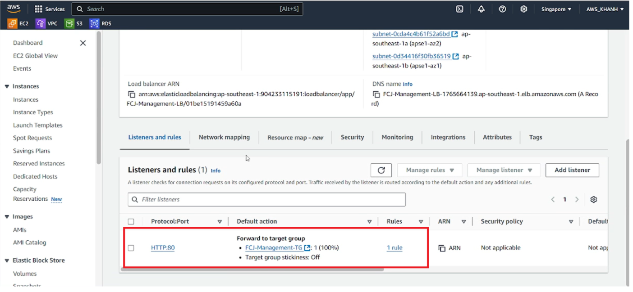This screenshot has height=292, width=633.
Task: Select all listeners header checkbox
Action: [x=131, y=221]
